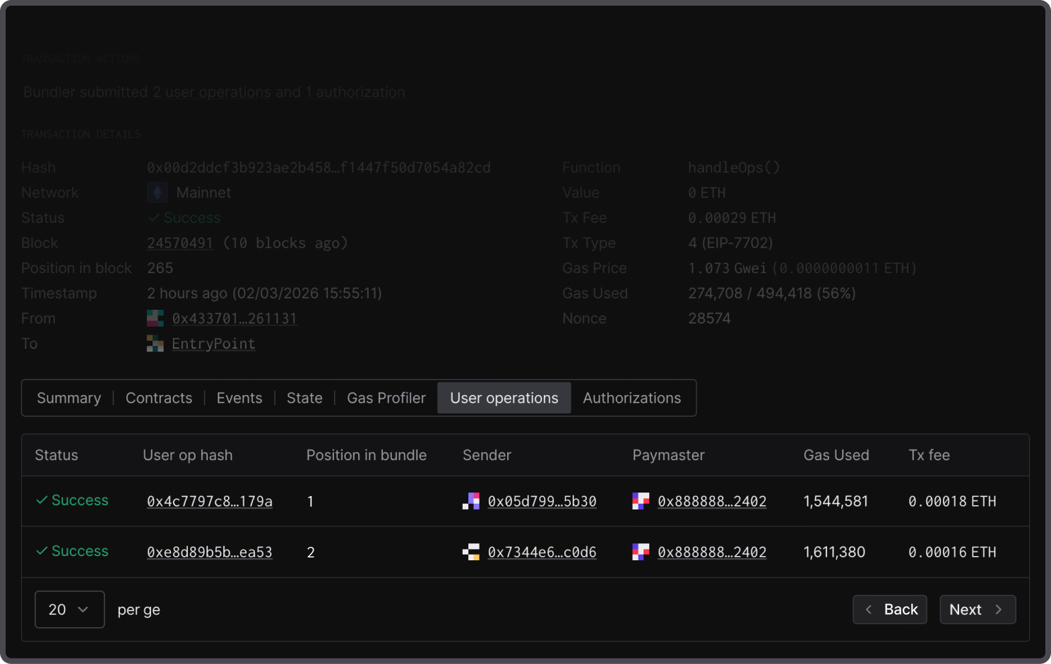Click the EntryPoint contract link
This screenshot has width=1051, height=664.
click(213, 344)
